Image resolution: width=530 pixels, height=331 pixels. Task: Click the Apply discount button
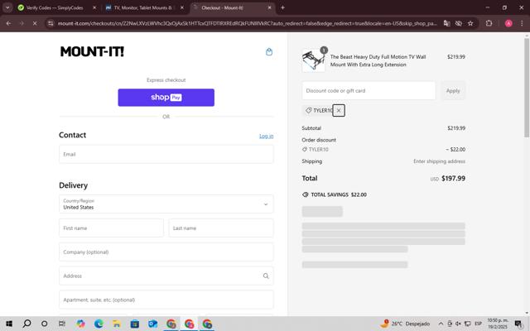click(453, 90)
